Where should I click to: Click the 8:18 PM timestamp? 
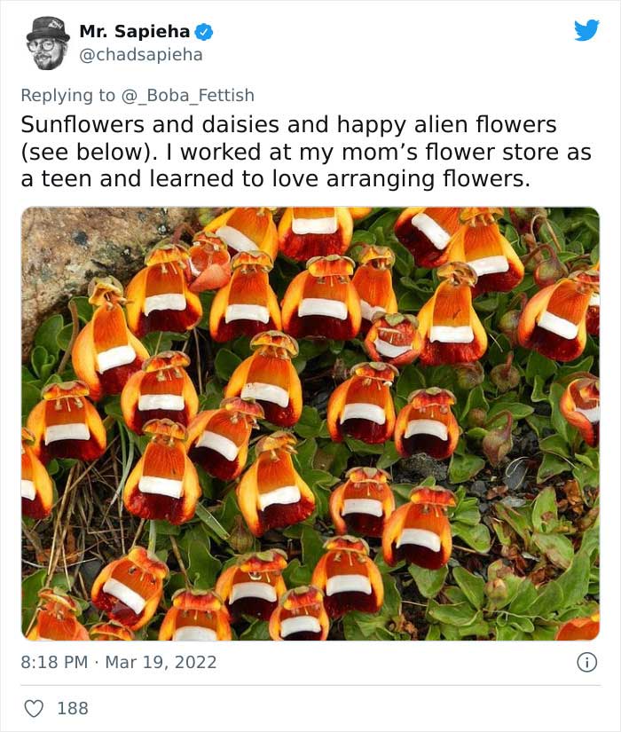point(54,662)
